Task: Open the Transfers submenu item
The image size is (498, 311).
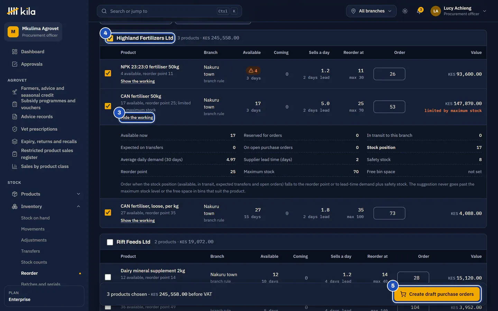Action: click(30, 251)
